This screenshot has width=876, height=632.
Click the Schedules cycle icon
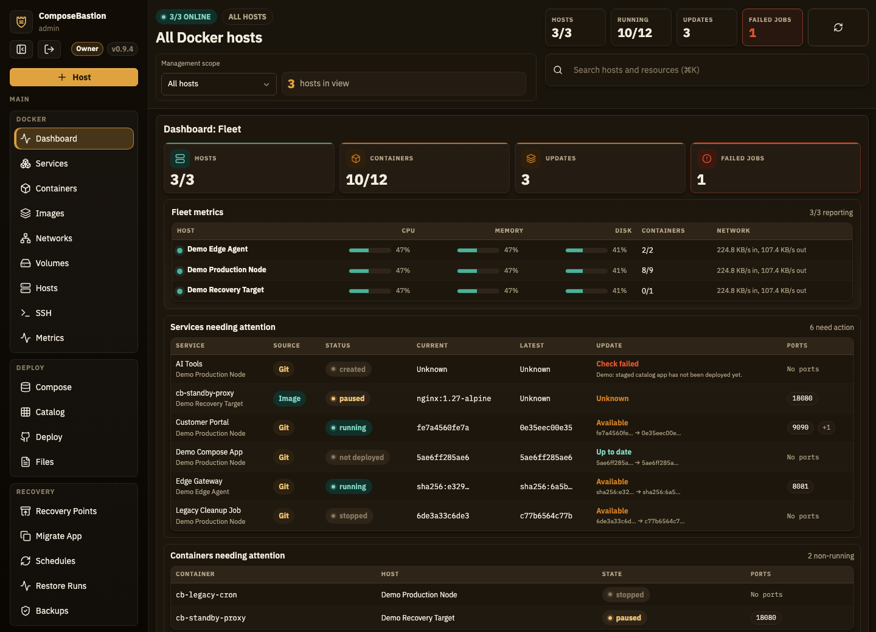(26, 561)
